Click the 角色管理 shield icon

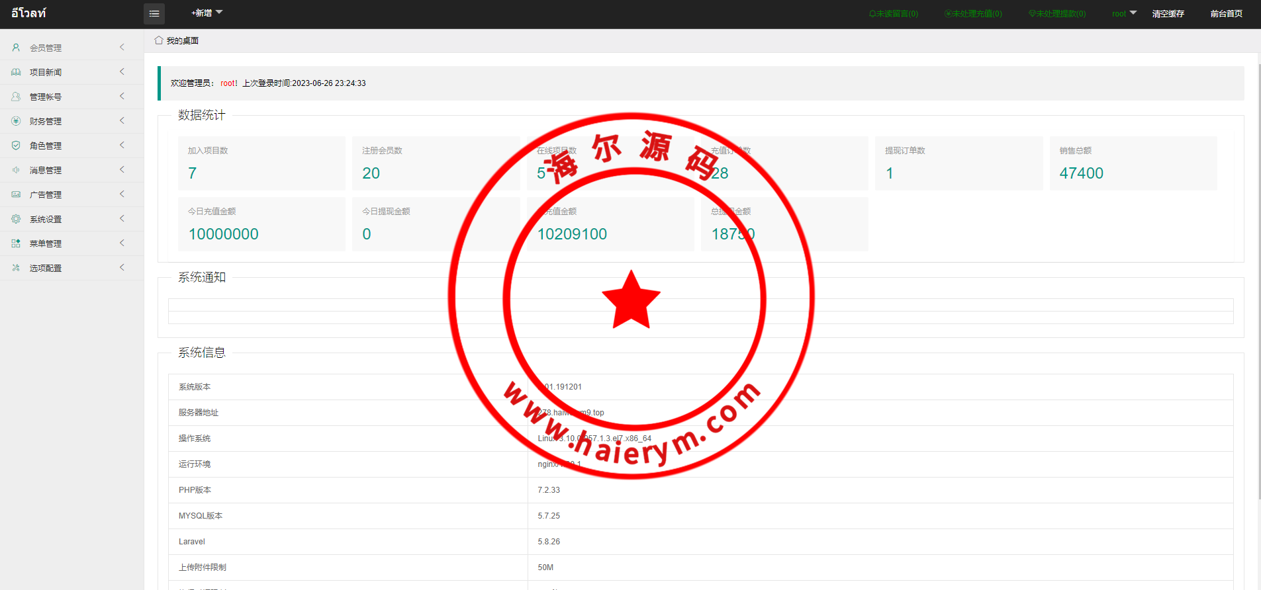16,146
